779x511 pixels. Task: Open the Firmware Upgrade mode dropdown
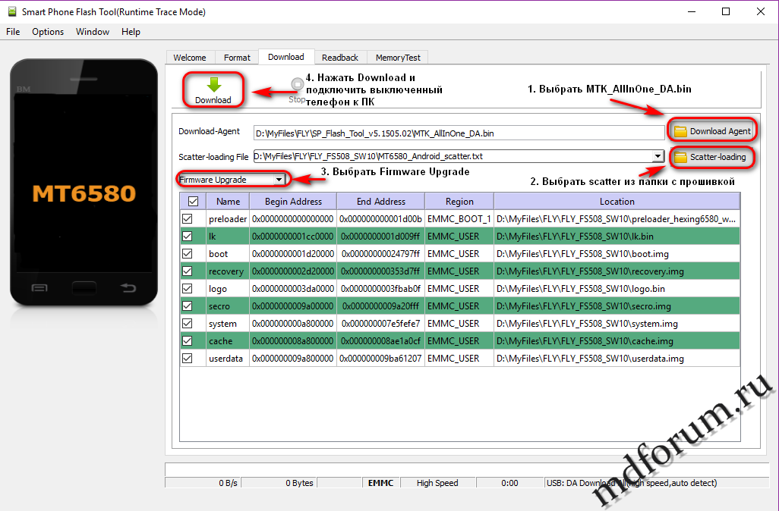[x=279, y=180]
